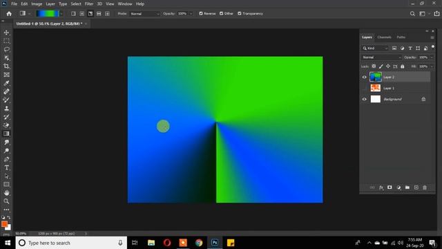This screenshot has height=249, width=442.
Task: Choose the Diamond Gradient style icon
Action: tap(107, 14)
